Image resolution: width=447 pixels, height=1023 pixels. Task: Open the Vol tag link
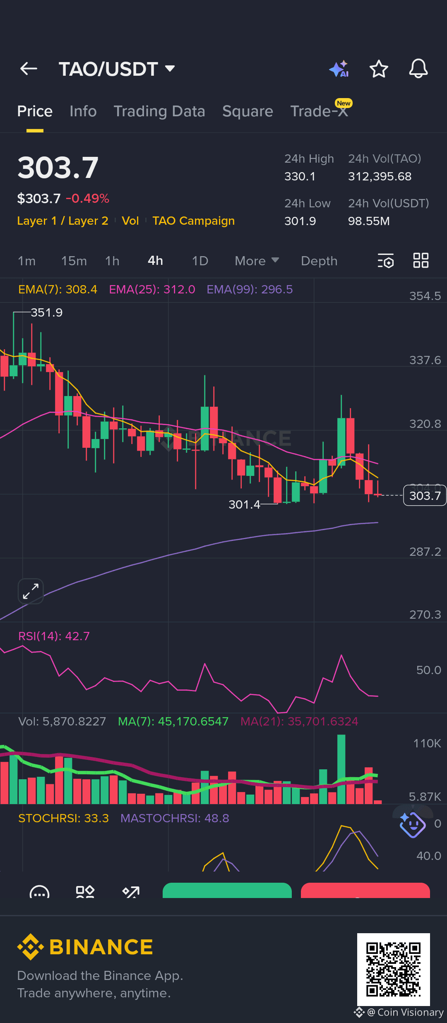point(130,221)
